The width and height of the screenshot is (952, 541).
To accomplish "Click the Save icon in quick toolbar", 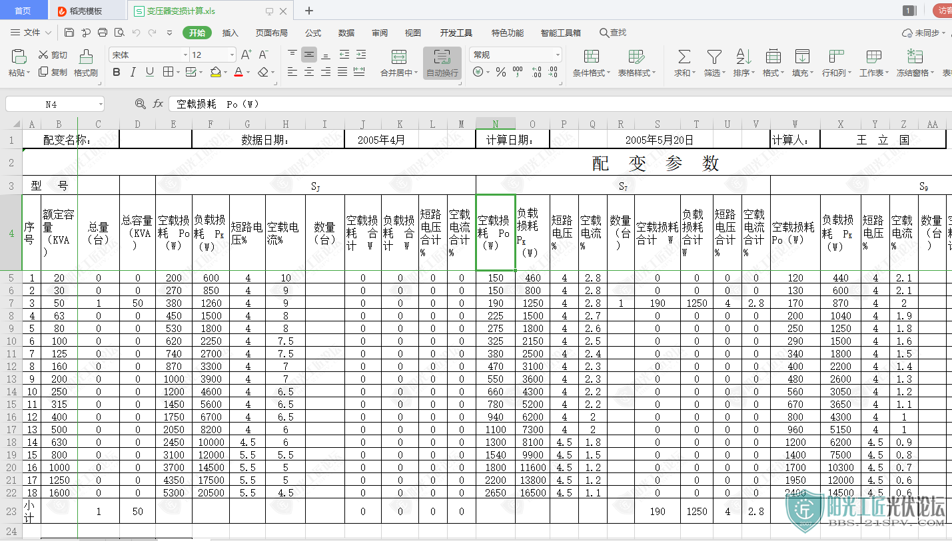I will click(69, 33).
